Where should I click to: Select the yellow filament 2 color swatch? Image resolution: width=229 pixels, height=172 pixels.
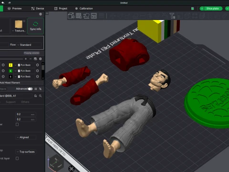coord(10,65)
